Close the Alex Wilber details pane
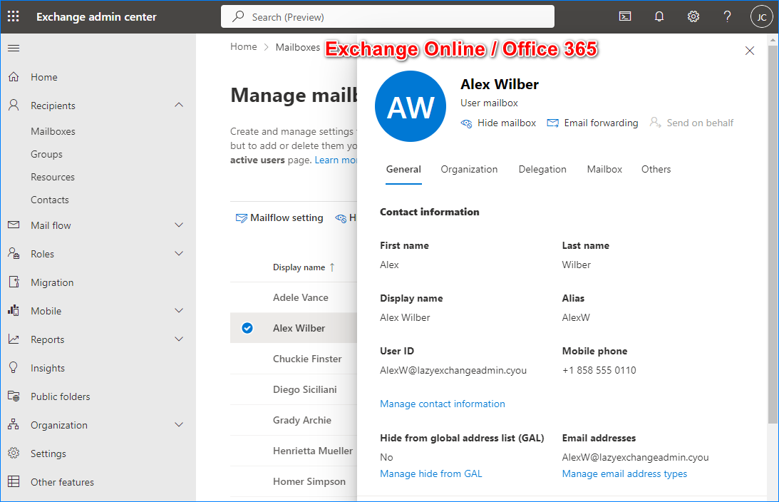The width and height of the screenshot is (779, 502). 750,51
